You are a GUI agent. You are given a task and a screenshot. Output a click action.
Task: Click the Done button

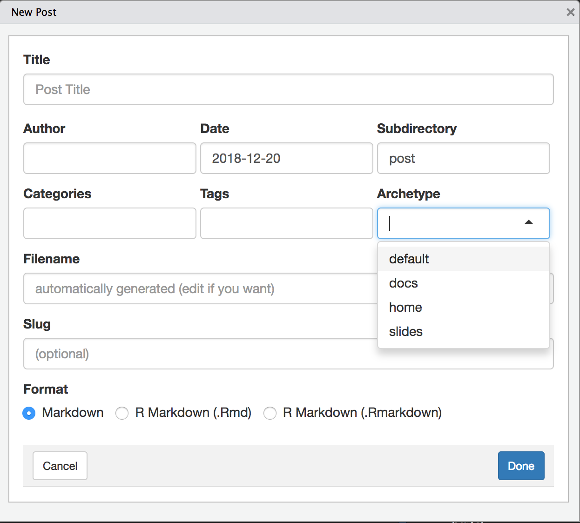coord(521,466)
